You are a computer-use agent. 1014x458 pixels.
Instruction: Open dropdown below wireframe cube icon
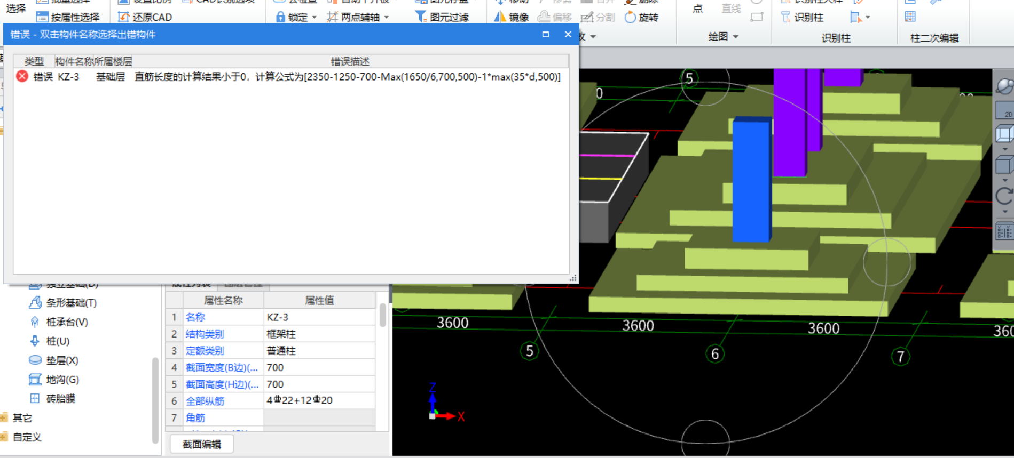1005,149
